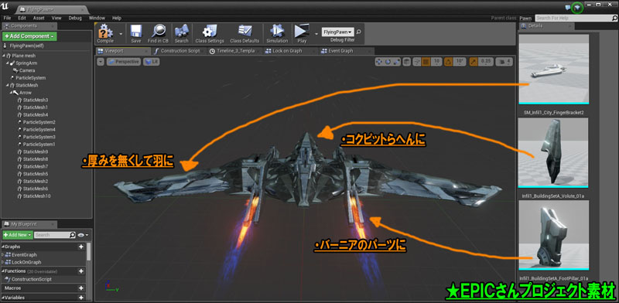Click the Pawn parent class link
The image size is (619, 303).
525,18
